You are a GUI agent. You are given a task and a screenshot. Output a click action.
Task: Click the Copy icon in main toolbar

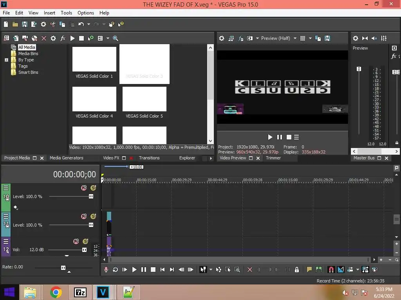62,24
